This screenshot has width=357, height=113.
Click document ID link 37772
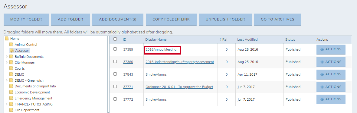pyautogui.click(x=128, y=99)
